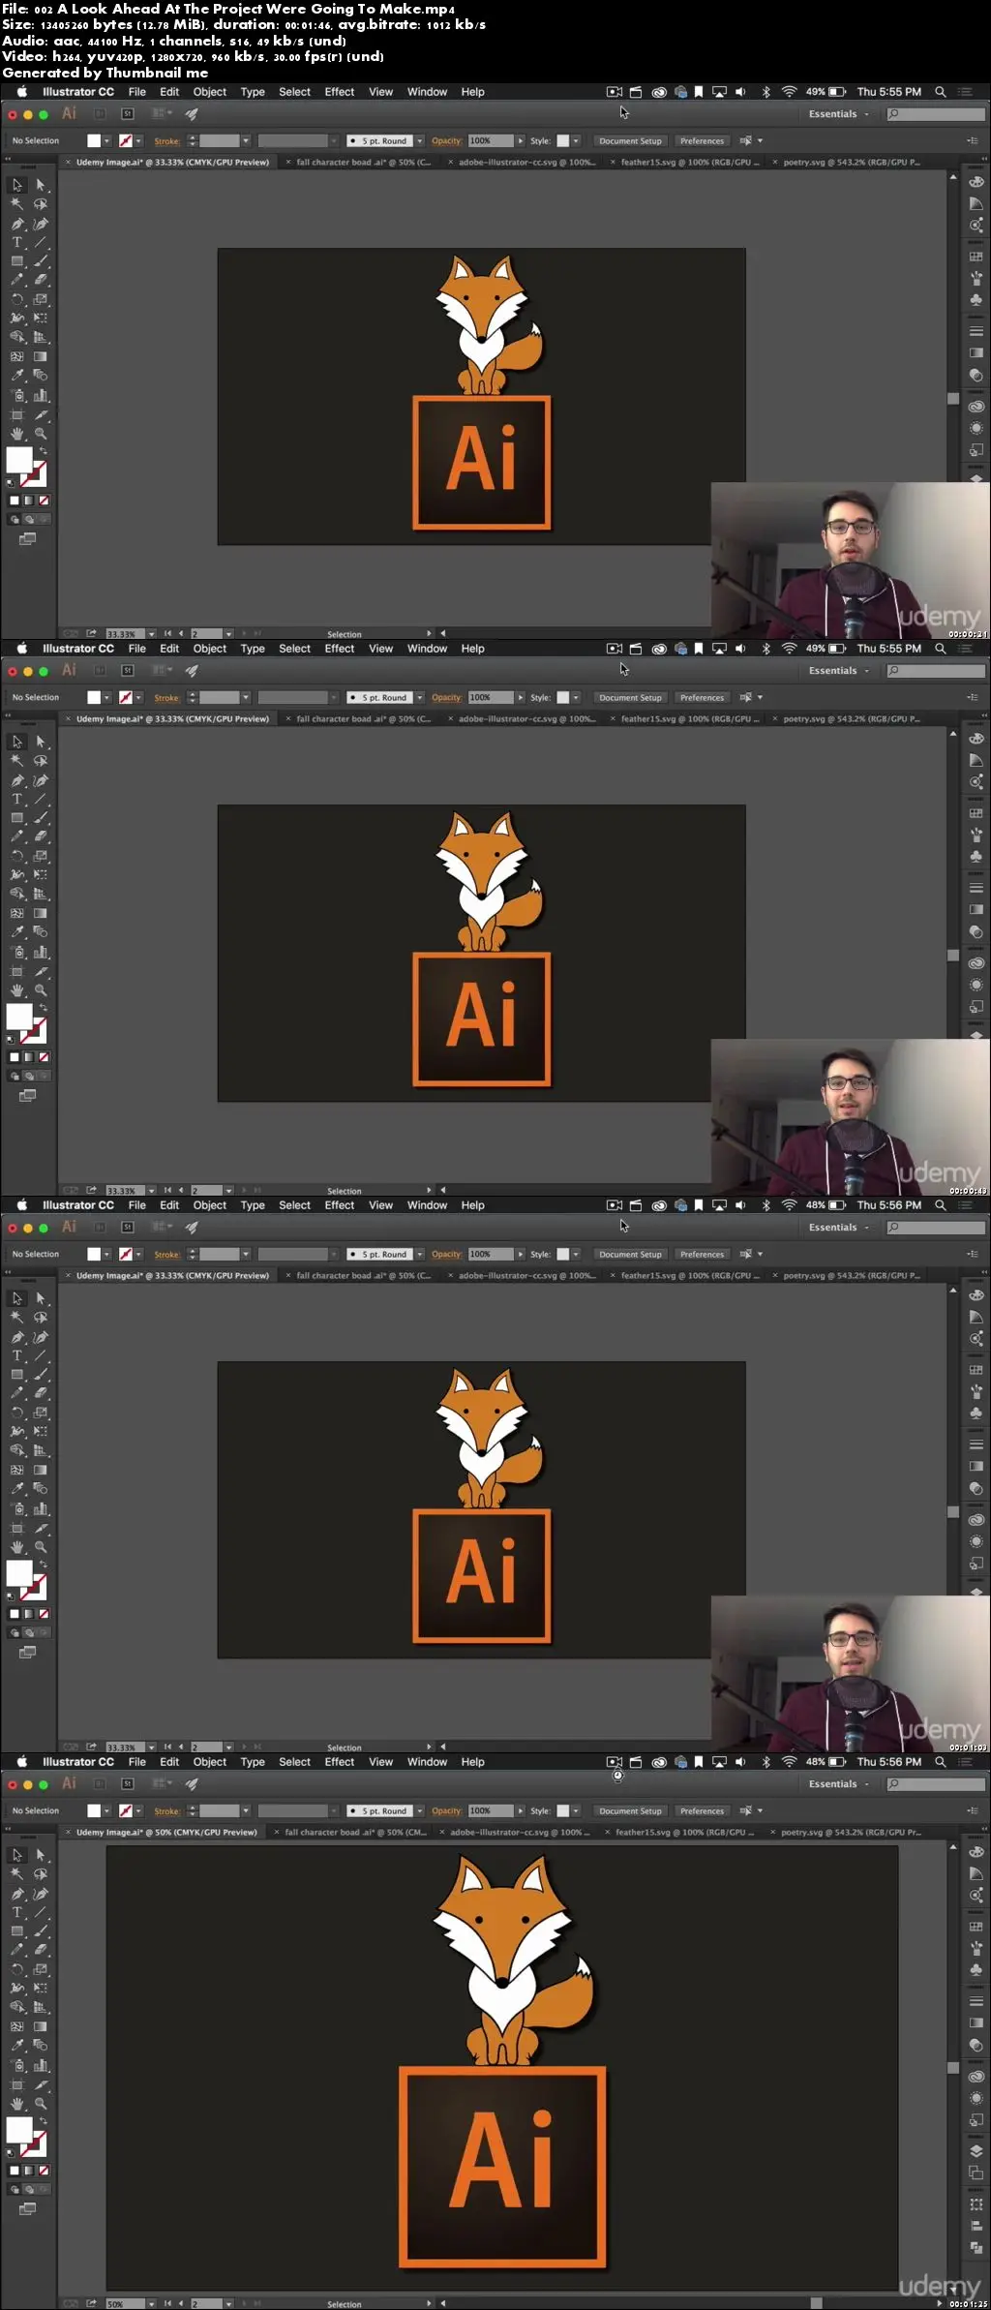Pick the Magic Wand tool in the first frame
991x2310 pixels.
coord(17,204)
